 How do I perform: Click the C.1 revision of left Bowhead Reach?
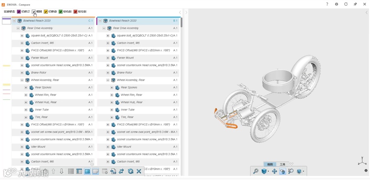(x=91, y=21)
